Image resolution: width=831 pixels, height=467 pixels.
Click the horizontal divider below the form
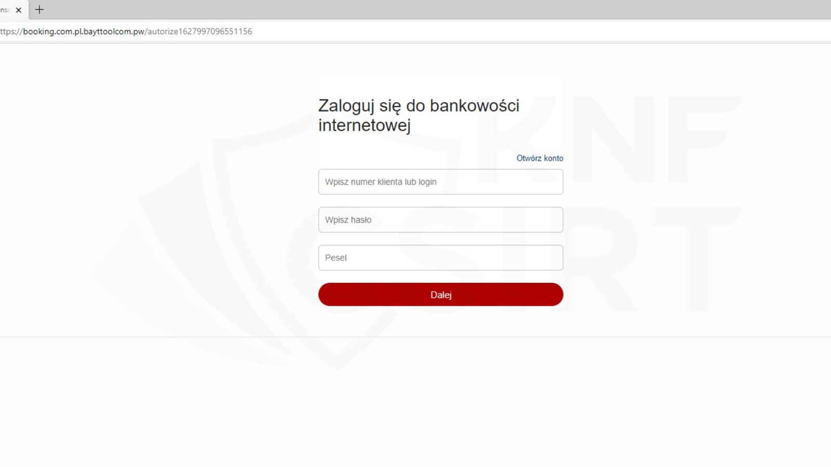tap(415, 337)
